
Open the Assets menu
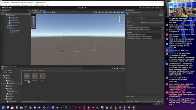coord(10,5)
